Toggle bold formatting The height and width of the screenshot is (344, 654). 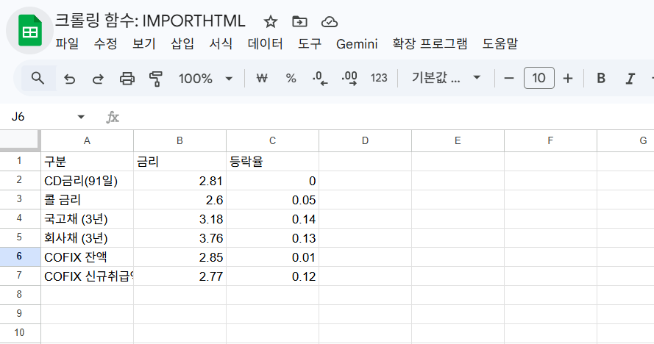pyautogui.click(x=601, y=79)
